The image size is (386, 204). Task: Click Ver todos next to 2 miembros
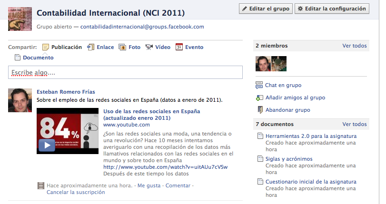pyautogui.click(x=355, y=46)
